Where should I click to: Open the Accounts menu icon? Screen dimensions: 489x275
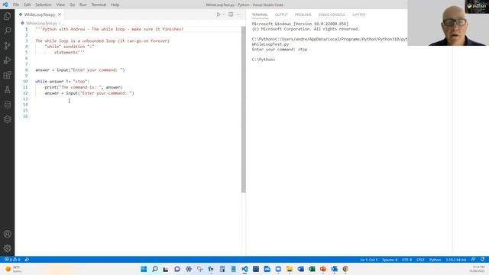(7, 234)
